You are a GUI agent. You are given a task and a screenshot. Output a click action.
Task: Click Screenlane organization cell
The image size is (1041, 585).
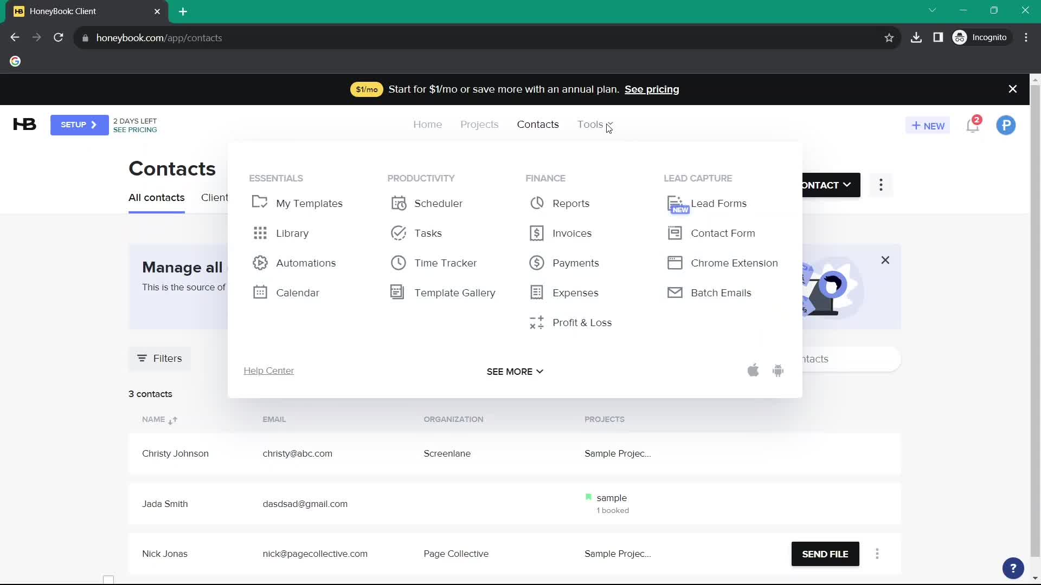click(x=447, y=454)
